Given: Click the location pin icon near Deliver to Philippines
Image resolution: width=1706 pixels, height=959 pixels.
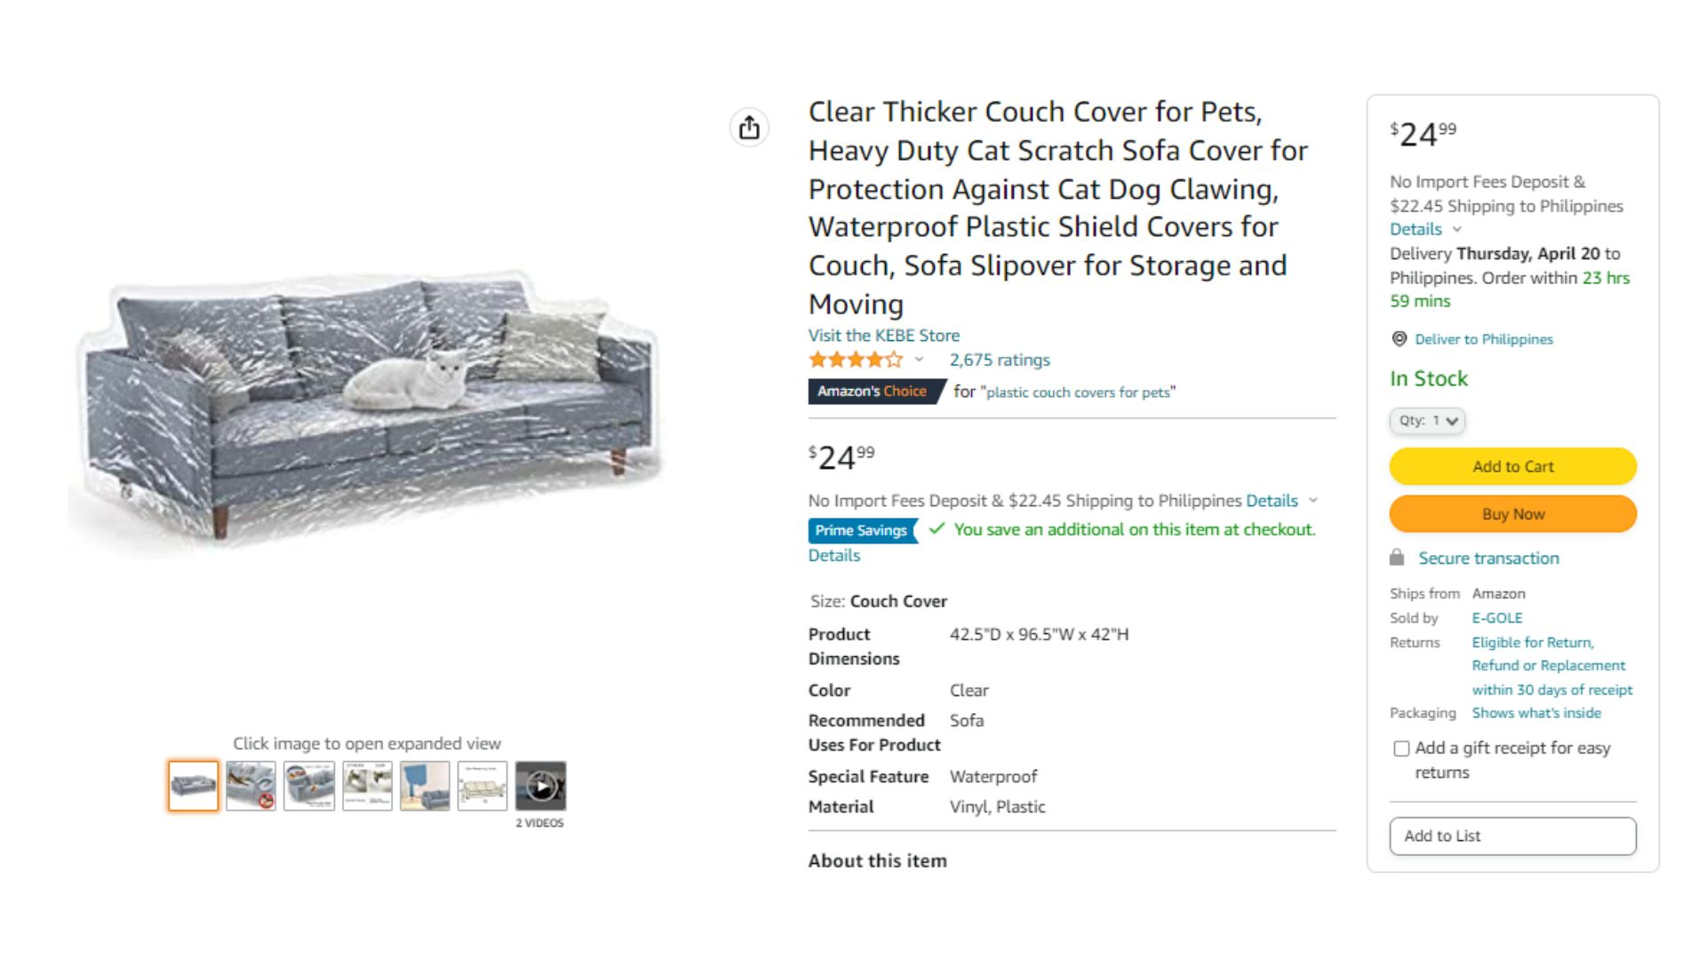Looking at the screenshot, I should tap(1399, 339).
